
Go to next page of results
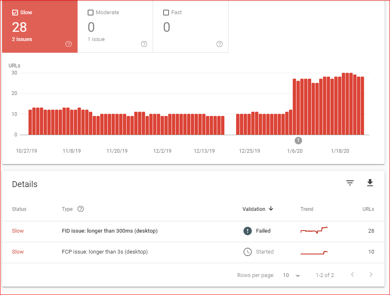[371, 274]
